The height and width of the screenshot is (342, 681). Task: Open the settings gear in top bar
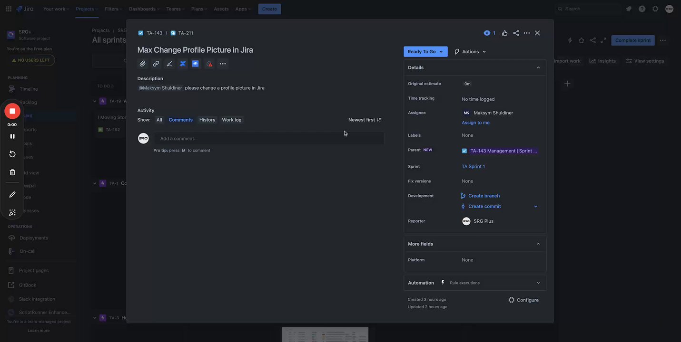coord(655,9)
